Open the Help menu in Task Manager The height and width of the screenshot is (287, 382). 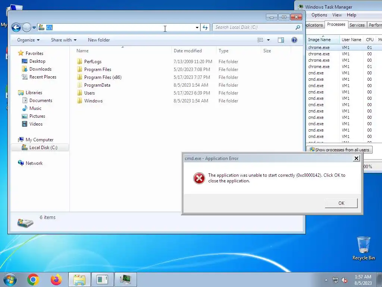point(351,15)
